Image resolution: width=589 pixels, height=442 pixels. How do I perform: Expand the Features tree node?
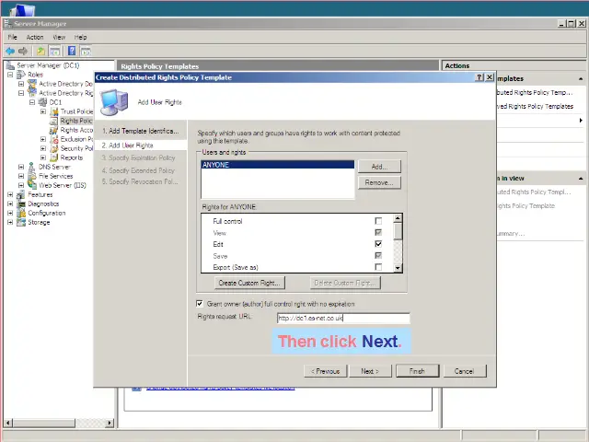[10, 194]
